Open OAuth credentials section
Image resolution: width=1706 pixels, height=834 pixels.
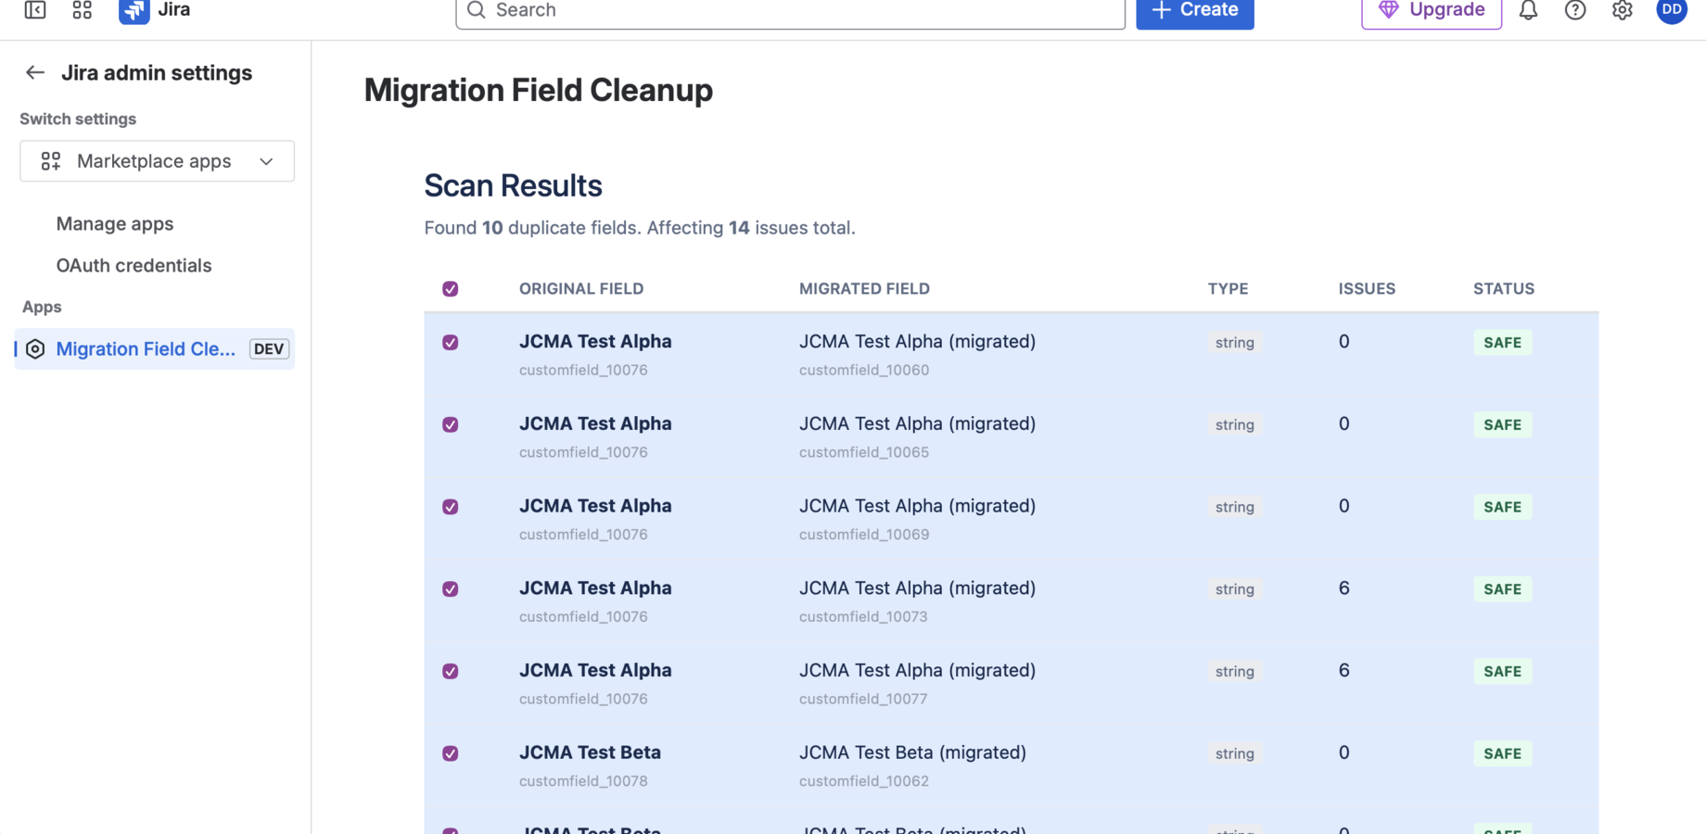134,265
